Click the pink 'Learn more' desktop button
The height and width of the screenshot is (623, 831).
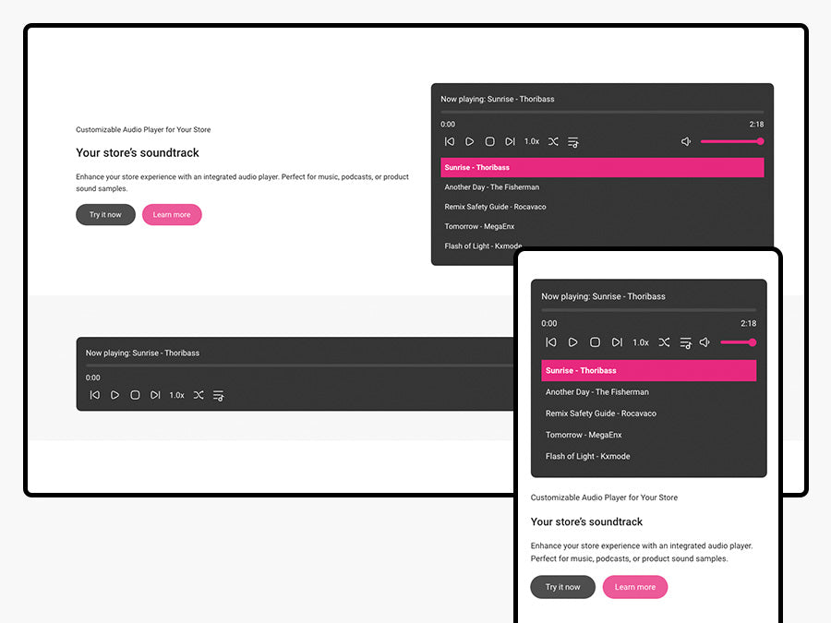(x=172, y=215)
